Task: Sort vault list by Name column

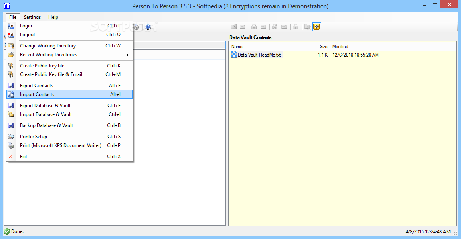Action: click(265, 47)
